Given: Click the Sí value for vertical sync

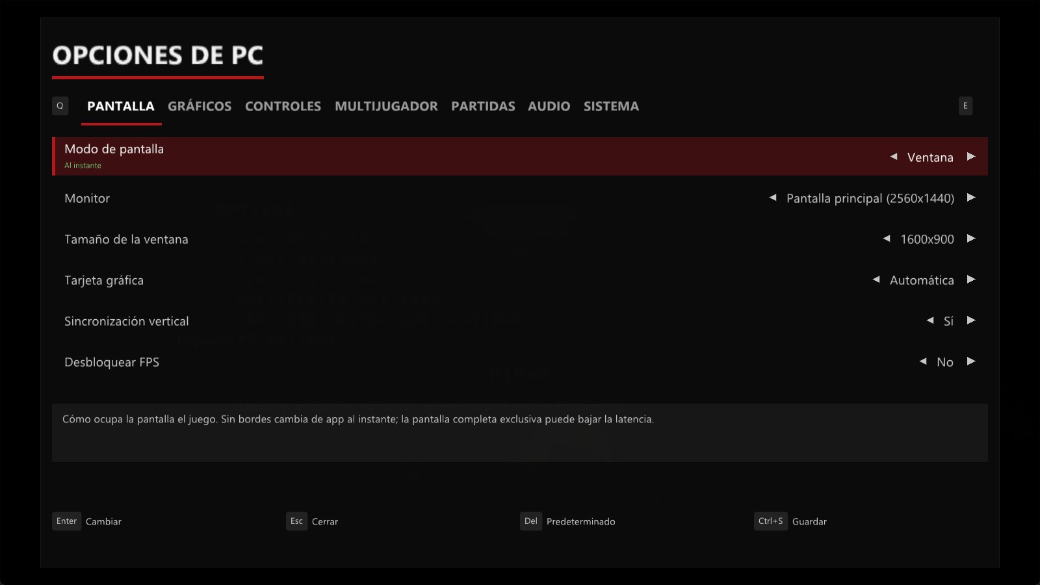Looking at the screenshot, I should pos(948,321).
